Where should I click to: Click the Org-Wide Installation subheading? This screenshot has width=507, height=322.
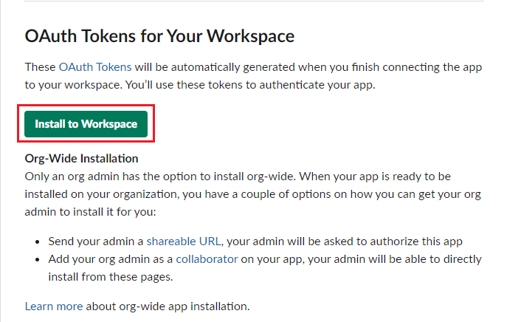point(81,159)
